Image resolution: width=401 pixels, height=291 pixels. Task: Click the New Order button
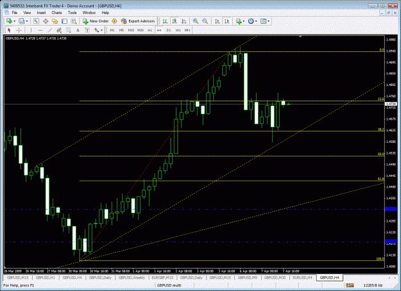tap(96, 21)
